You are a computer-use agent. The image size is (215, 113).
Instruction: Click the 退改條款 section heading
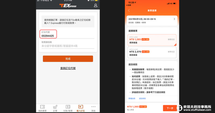pos(133,64)
